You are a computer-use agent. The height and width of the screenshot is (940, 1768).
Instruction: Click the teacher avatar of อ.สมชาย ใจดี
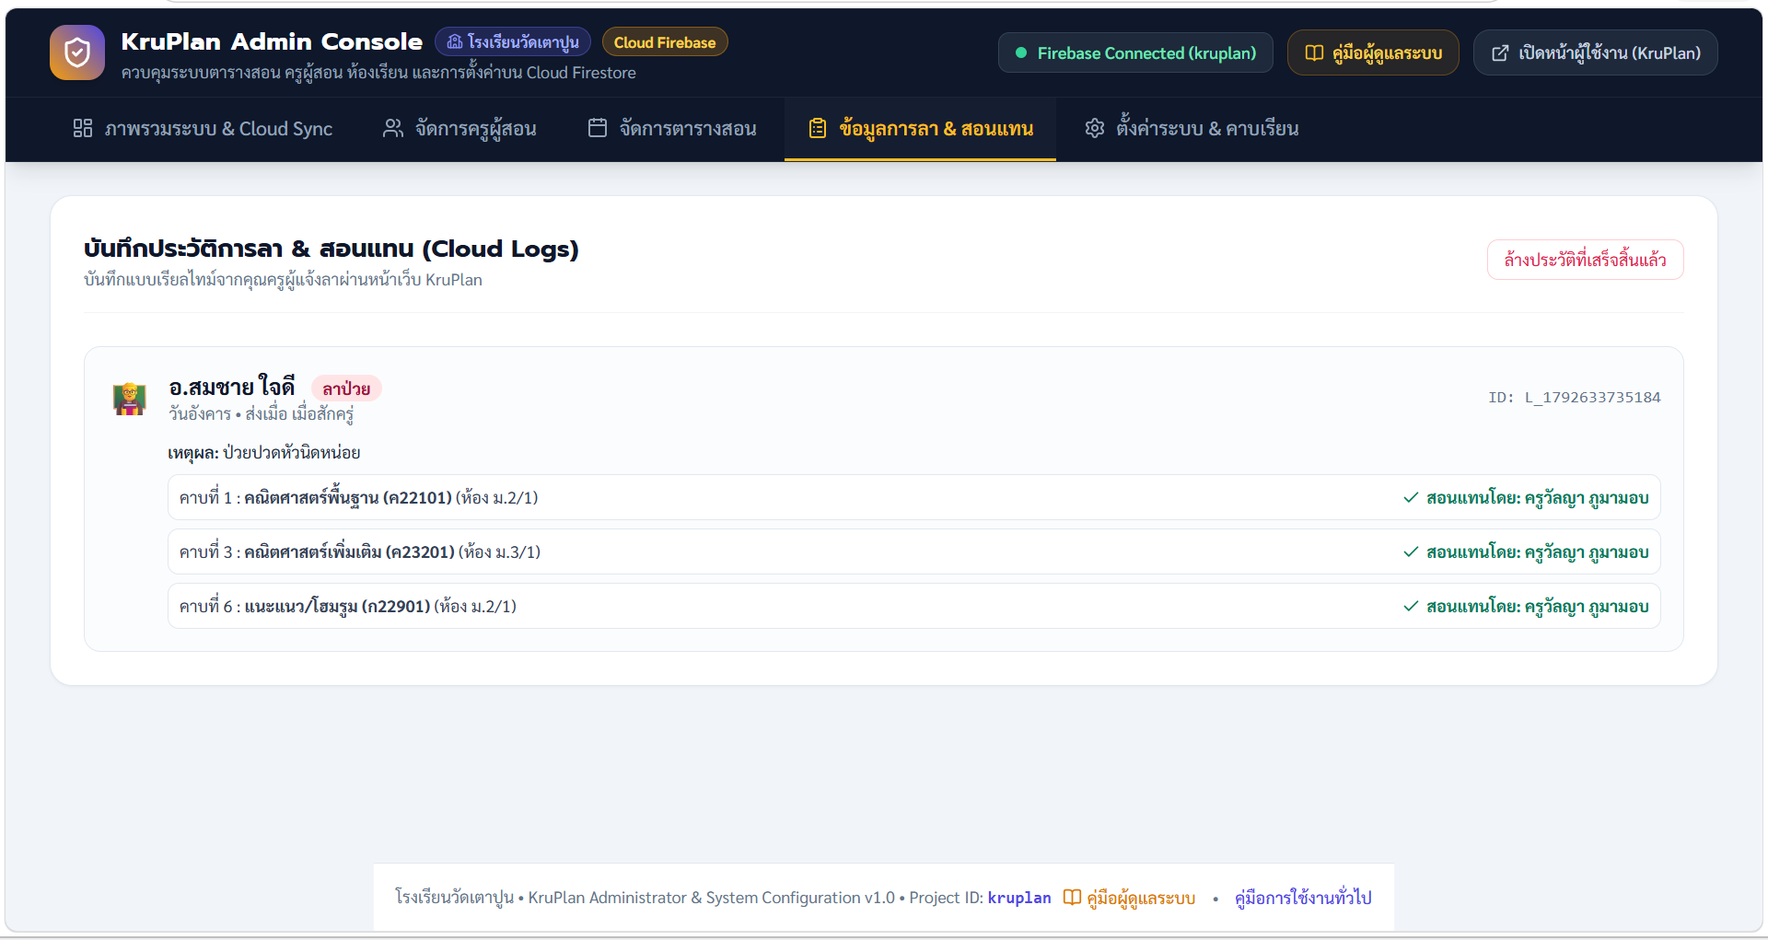(130, 399)
